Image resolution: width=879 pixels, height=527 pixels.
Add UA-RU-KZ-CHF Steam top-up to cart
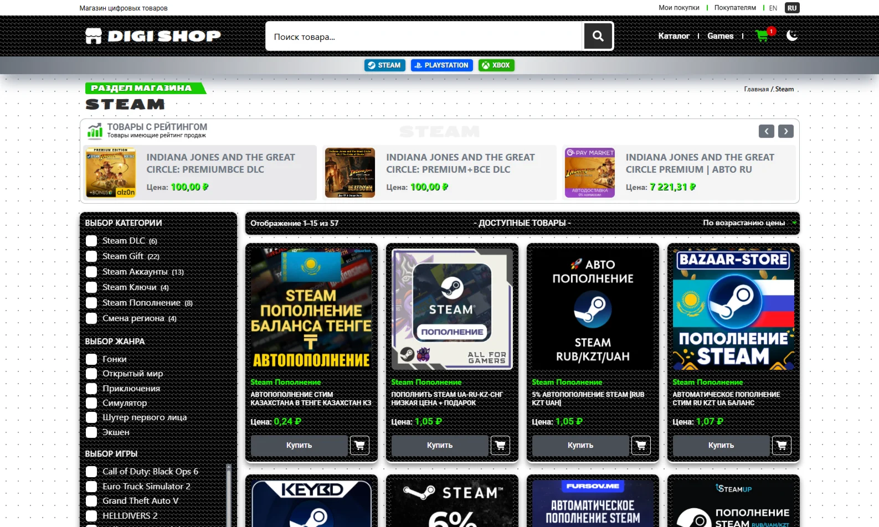(500, 445)
